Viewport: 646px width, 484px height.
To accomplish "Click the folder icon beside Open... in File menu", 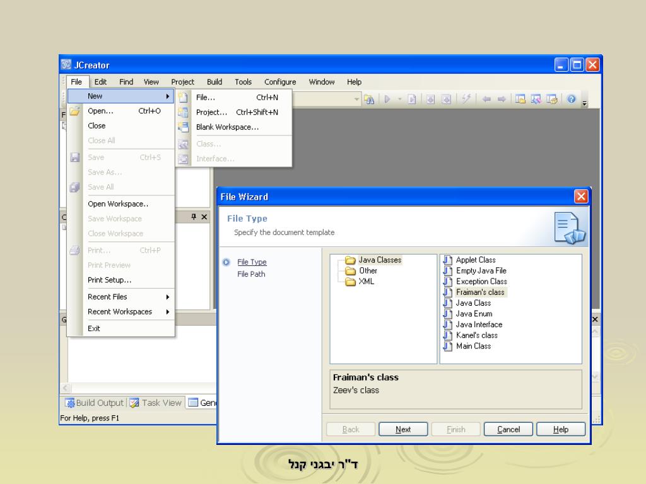I will pyautogui.click(x=74, y=111).
